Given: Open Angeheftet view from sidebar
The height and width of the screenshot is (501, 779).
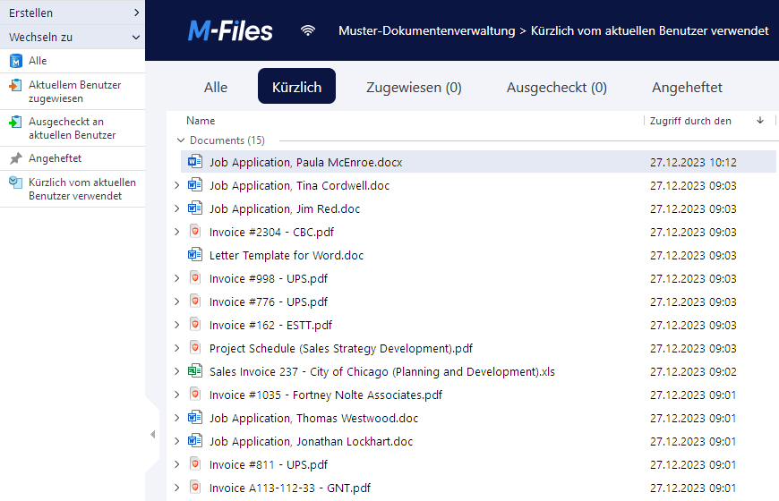Looking at the screenshot, I should [x=73, y=158].
